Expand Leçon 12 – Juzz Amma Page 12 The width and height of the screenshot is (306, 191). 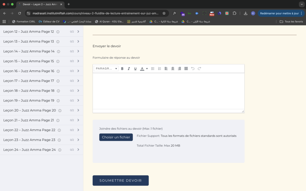78,32
